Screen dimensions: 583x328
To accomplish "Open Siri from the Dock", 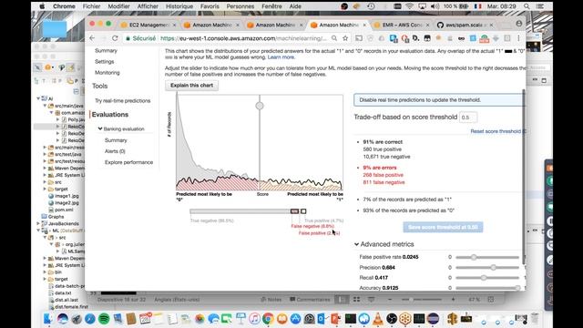I will click(63, 319).
